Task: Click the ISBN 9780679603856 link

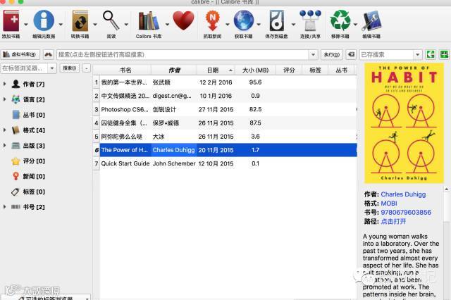Action: click(406, 213)
